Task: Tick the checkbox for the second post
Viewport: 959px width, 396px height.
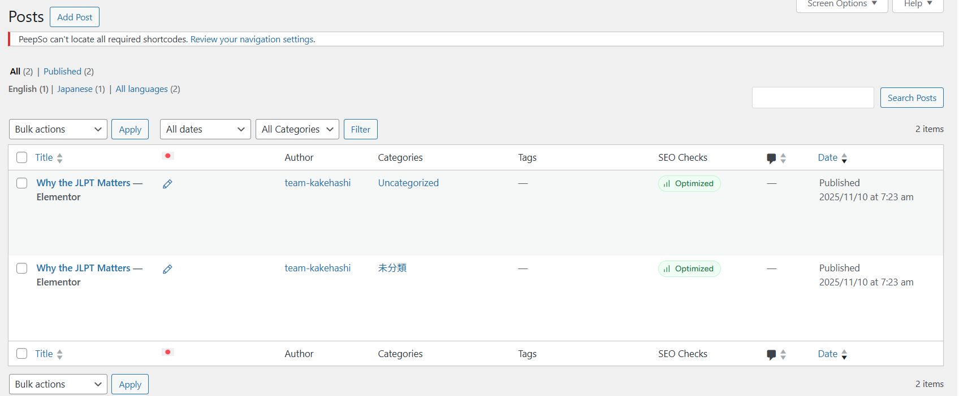Action: 22,269
